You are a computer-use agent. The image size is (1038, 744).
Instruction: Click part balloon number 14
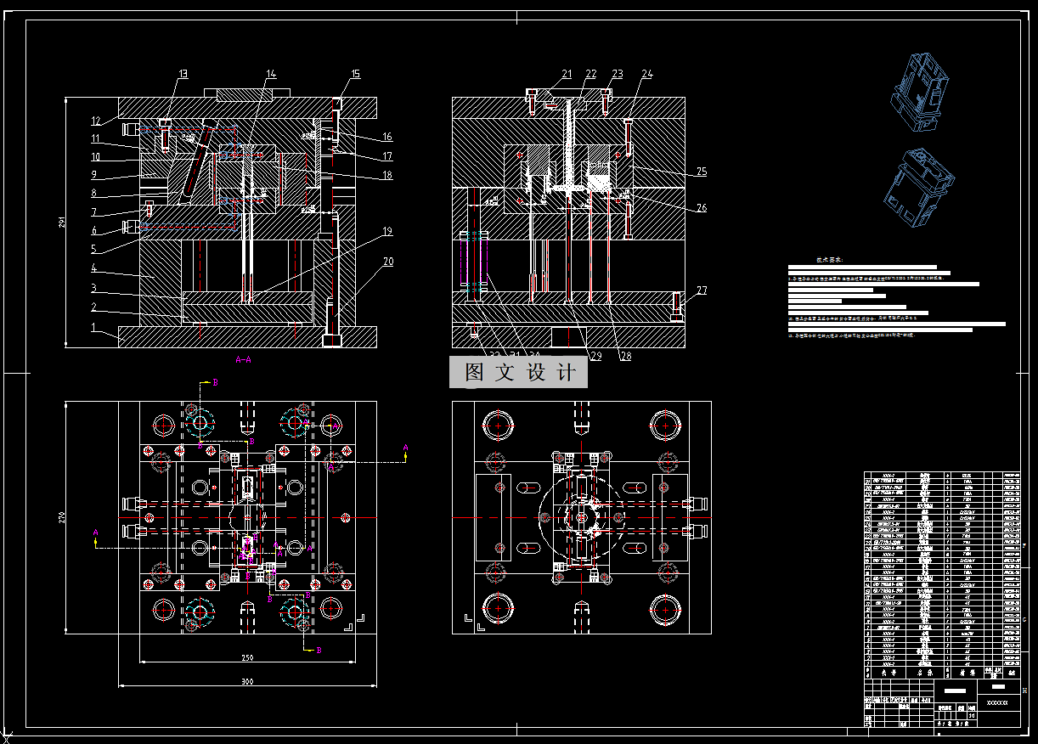(270, 75)
